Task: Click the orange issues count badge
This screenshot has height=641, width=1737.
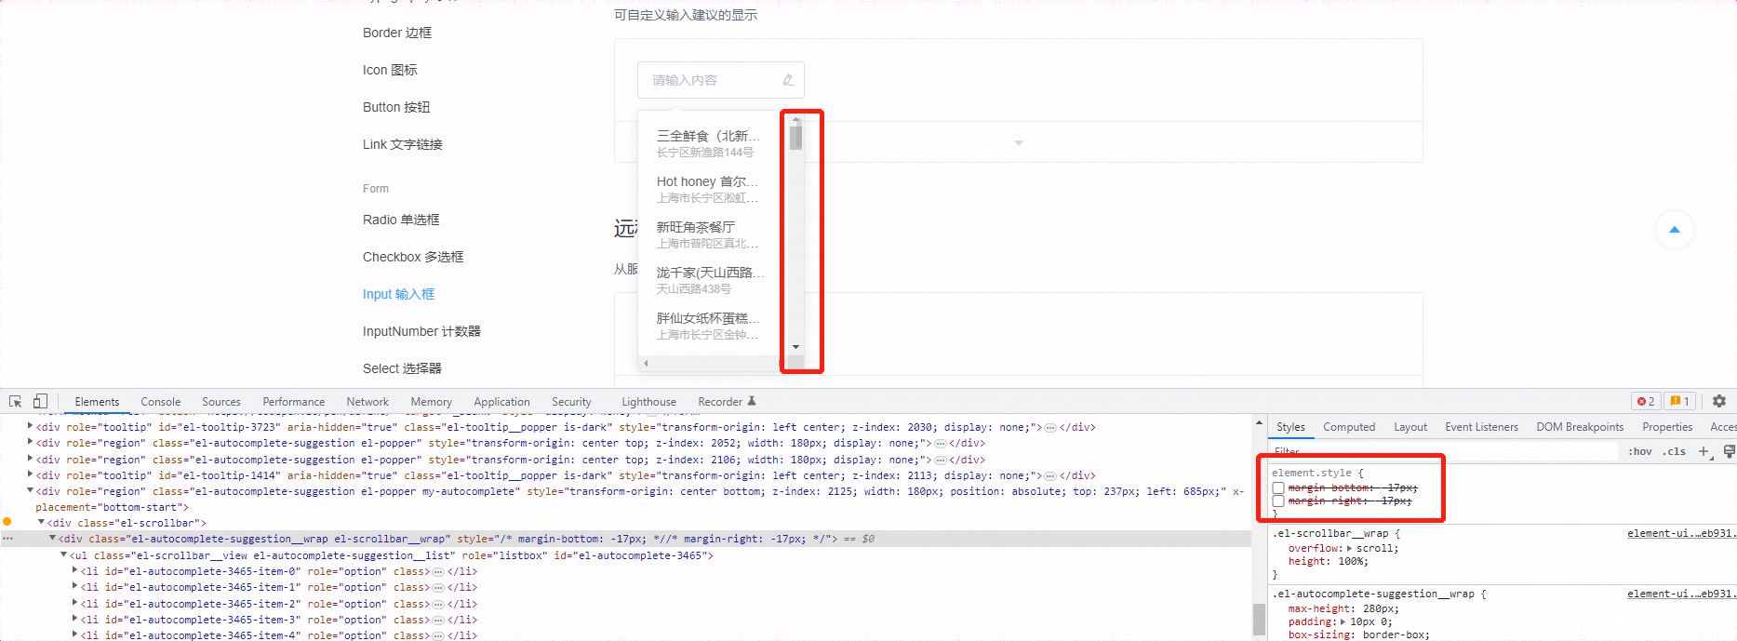Action: (x=1679, y=401)
